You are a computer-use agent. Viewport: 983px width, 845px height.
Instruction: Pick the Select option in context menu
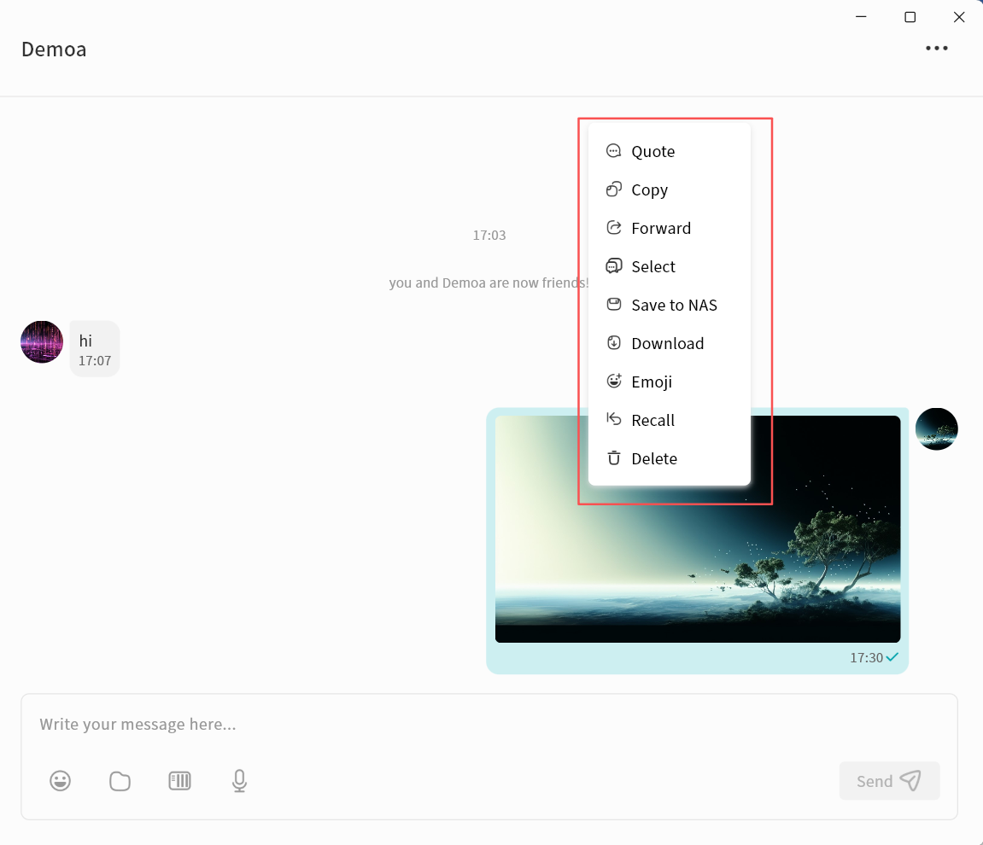(x=652, y=267)
